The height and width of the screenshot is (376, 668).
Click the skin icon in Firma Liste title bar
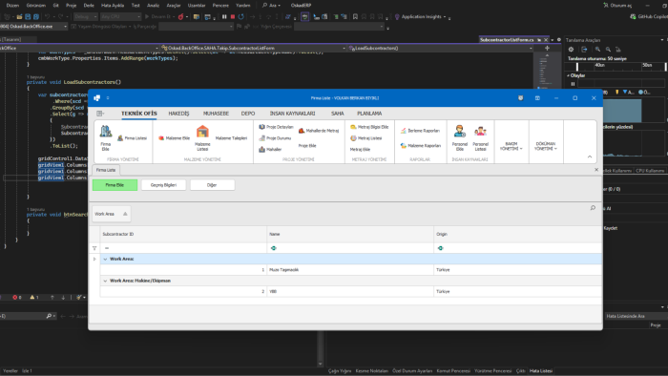click(521, 98)
